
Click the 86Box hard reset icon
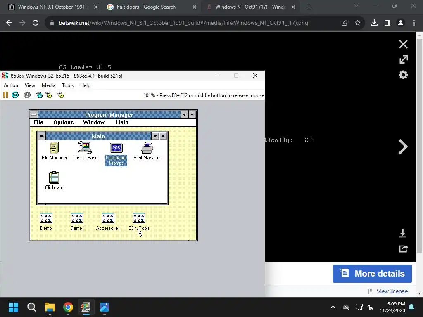click(x=15, y=95)
